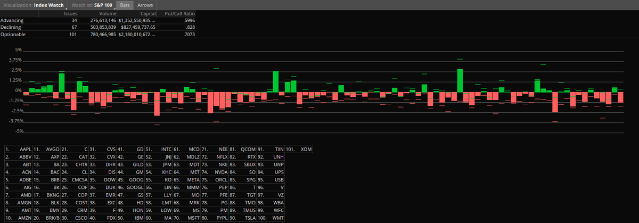The image size is (639, 223).
Task: Select FDX in the symbol list
Action: [x=111, y=218]
